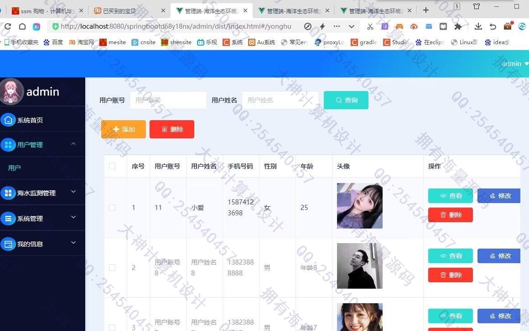The image size is (529, 331).
Task: Open the 百度 bookmark
Action: click(x=53, y=42)
